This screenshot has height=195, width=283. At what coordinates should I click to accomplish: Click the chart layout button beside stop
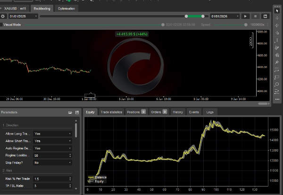click(x=265, y=16)
